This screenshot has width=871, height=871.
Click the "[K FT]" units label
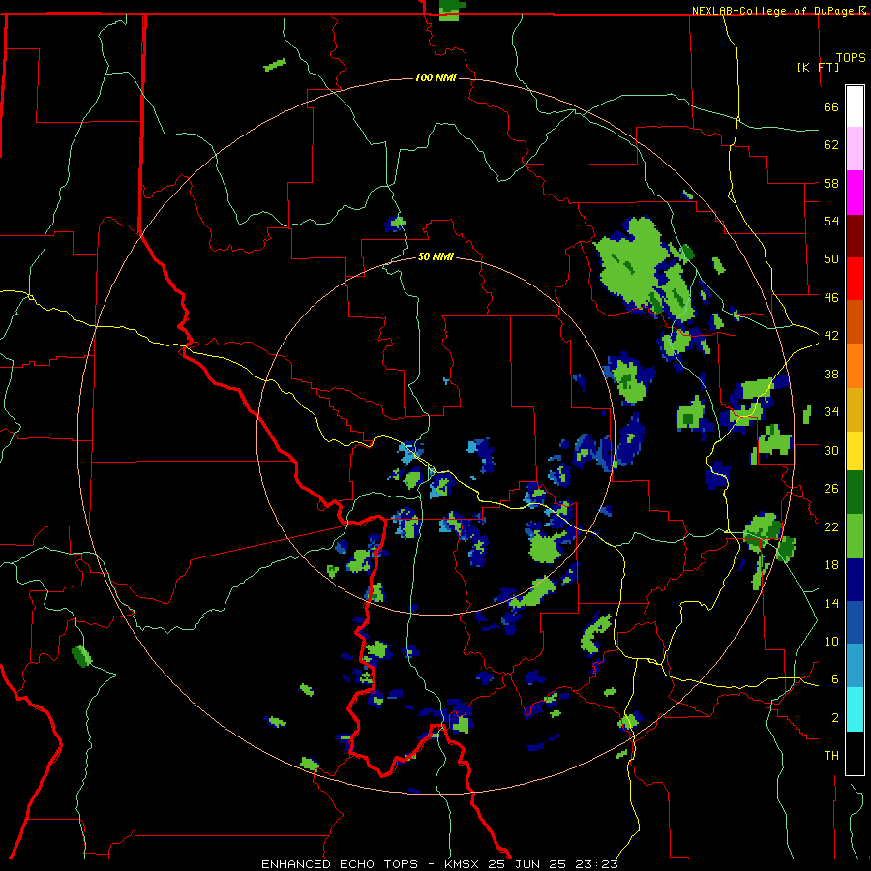[818, 67]
